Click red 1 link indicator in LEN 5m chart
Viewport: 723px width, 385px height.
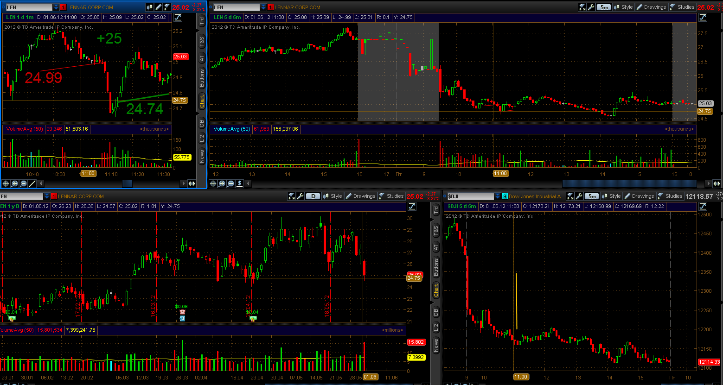[270, 7]
